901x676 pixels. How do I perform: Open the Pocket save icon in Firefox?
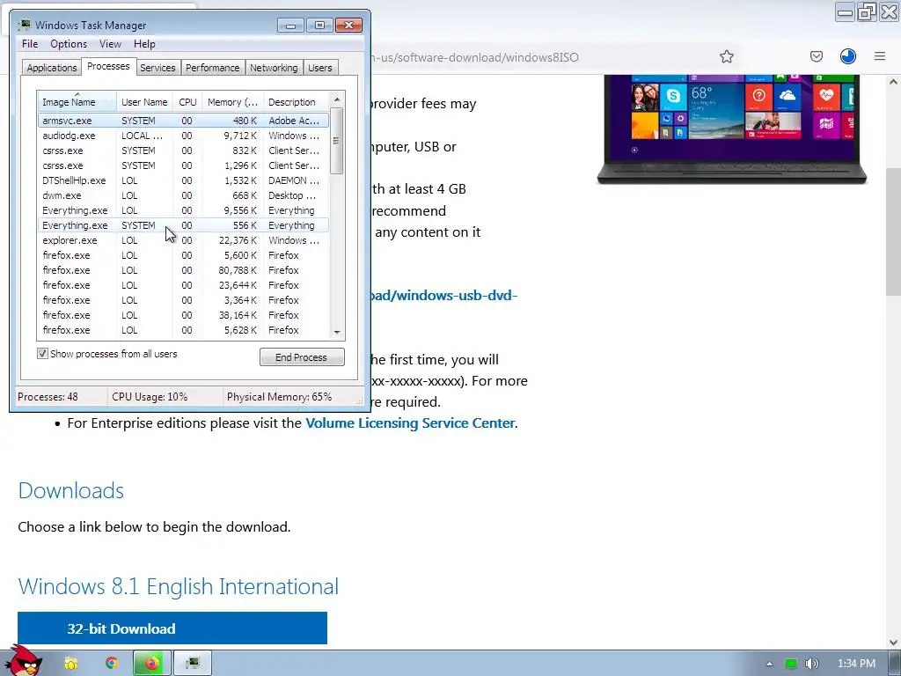816,56
